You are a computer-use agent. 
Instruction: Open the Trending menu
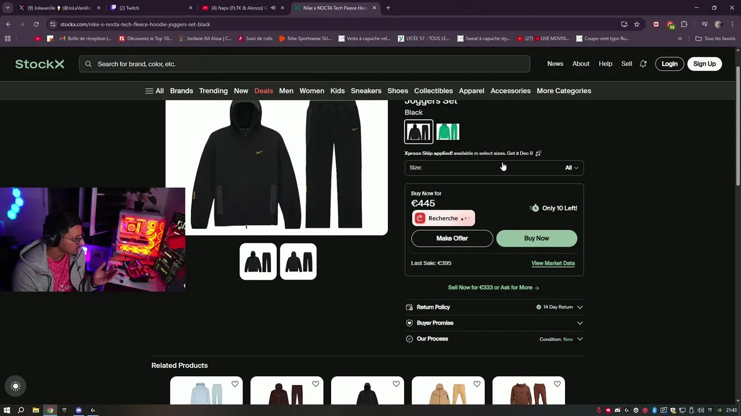(x=213, y=91)
